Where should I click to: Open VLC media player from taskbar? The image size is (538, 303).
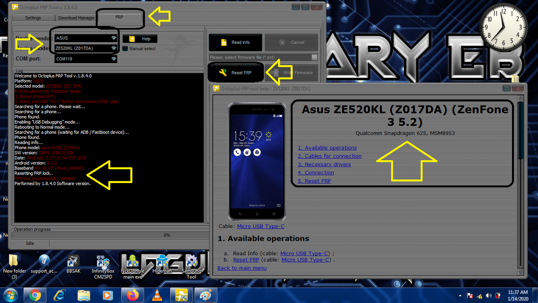[x=157, y=295]
